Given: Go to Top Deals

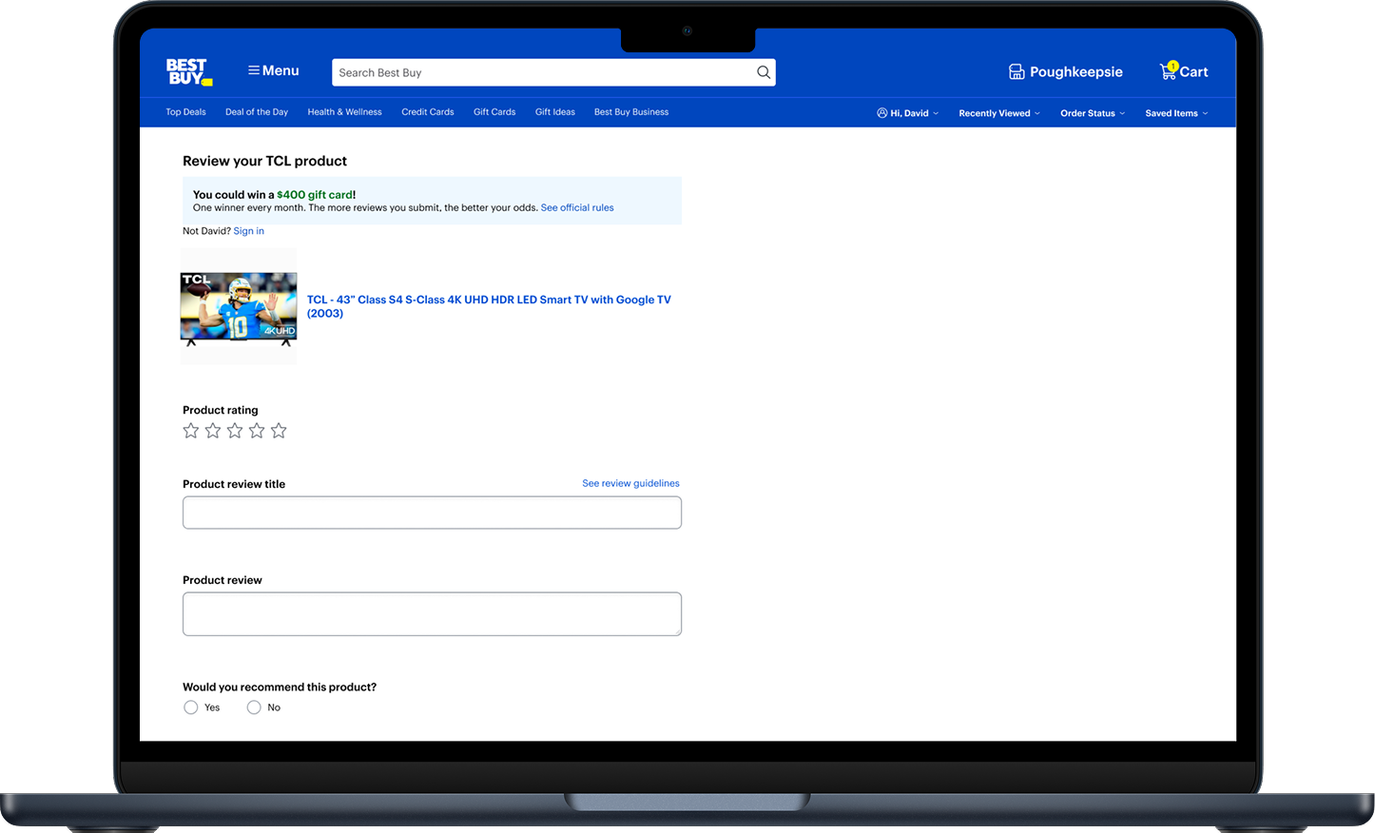Looking at the screenshot, I should pyautogui.click(x=185, y=112).
